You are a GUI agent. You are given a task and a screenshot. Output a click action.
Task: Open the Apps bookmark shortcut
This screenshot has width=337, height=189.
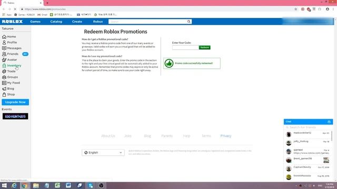tap(7, 15)
